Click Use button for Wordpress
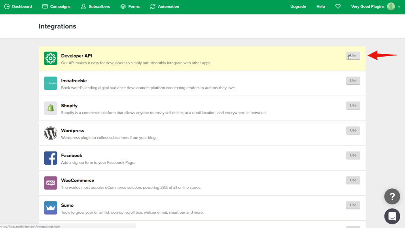Viewport: 405px width, 228px height. [353, 130]
